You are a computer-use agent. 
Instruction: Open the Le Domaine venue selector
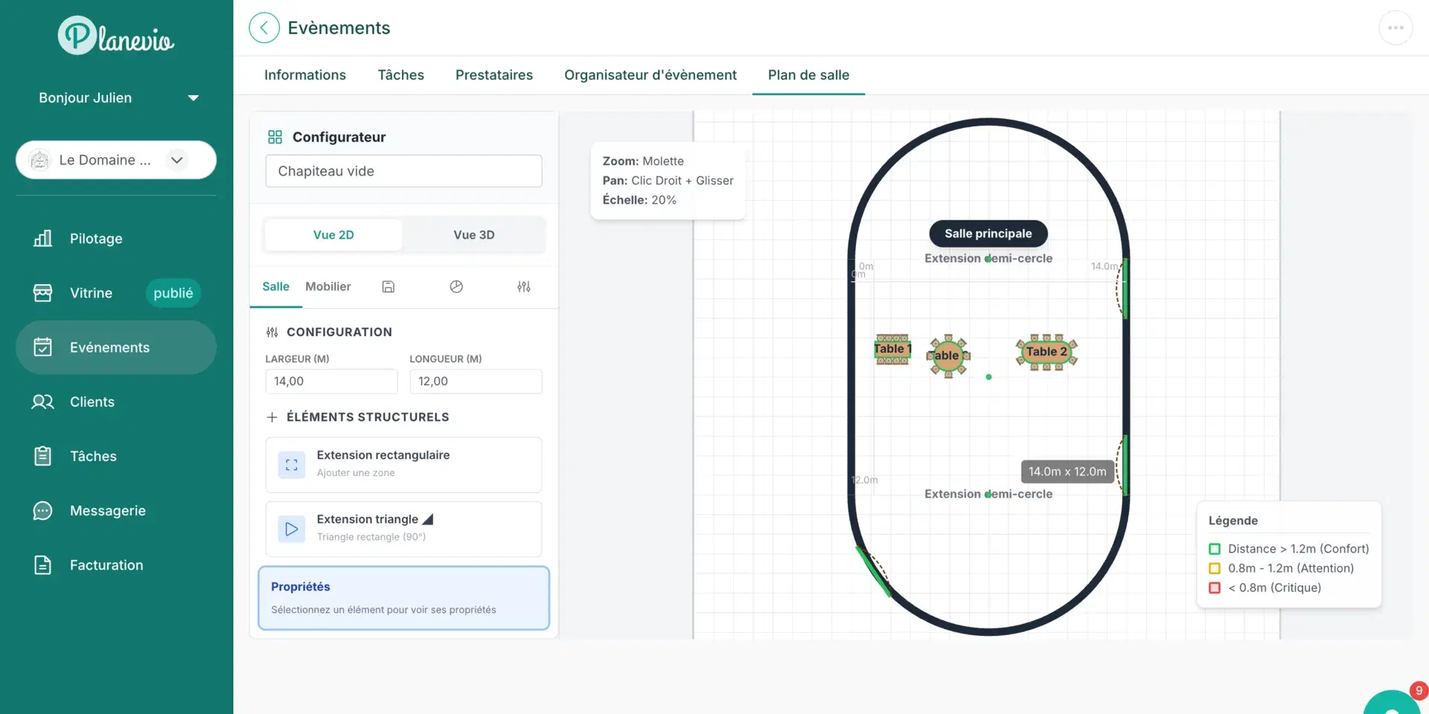116,160
